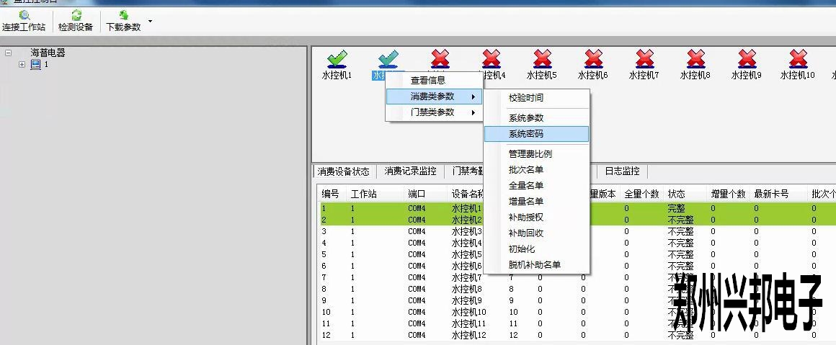This screenshot has width=836, height=345.
Task: Expand workstation node 1 in tree
Action: [22, 64]
